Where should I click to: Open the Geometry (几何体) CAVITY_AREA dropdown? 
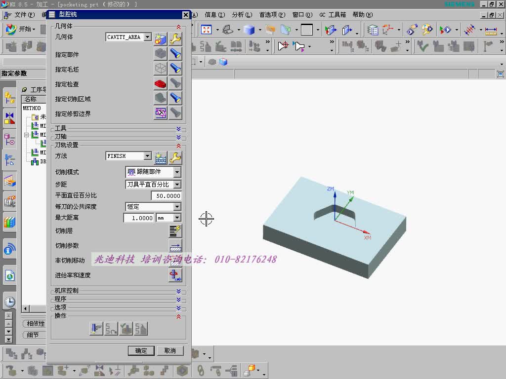click(147, 37)
